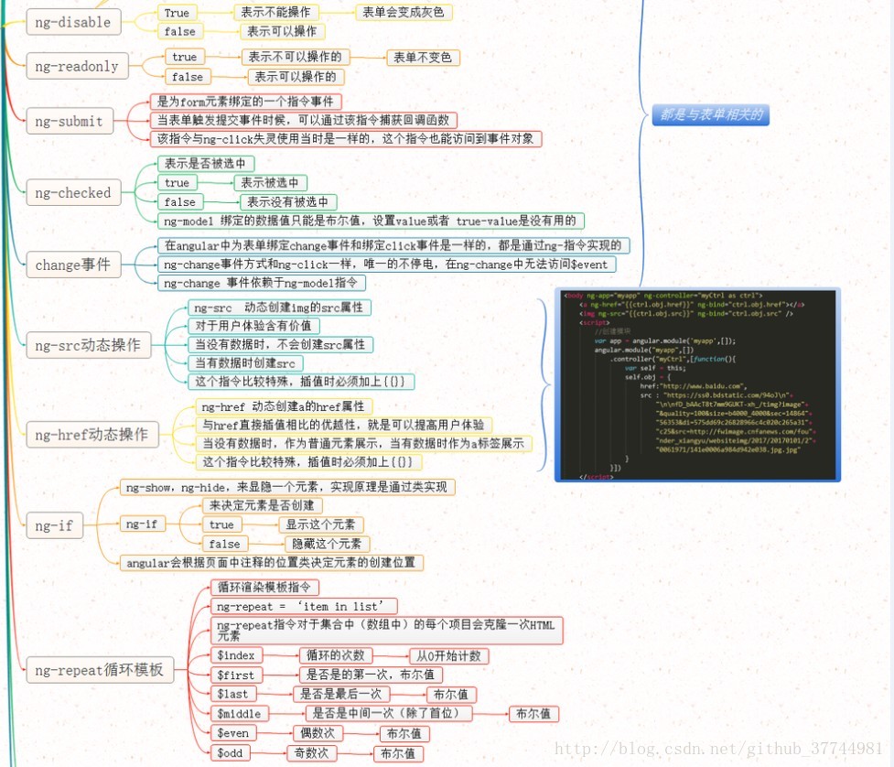
Task: Click 与href直接插值相比的优越性 node
Action: click(x=344, y=425)
